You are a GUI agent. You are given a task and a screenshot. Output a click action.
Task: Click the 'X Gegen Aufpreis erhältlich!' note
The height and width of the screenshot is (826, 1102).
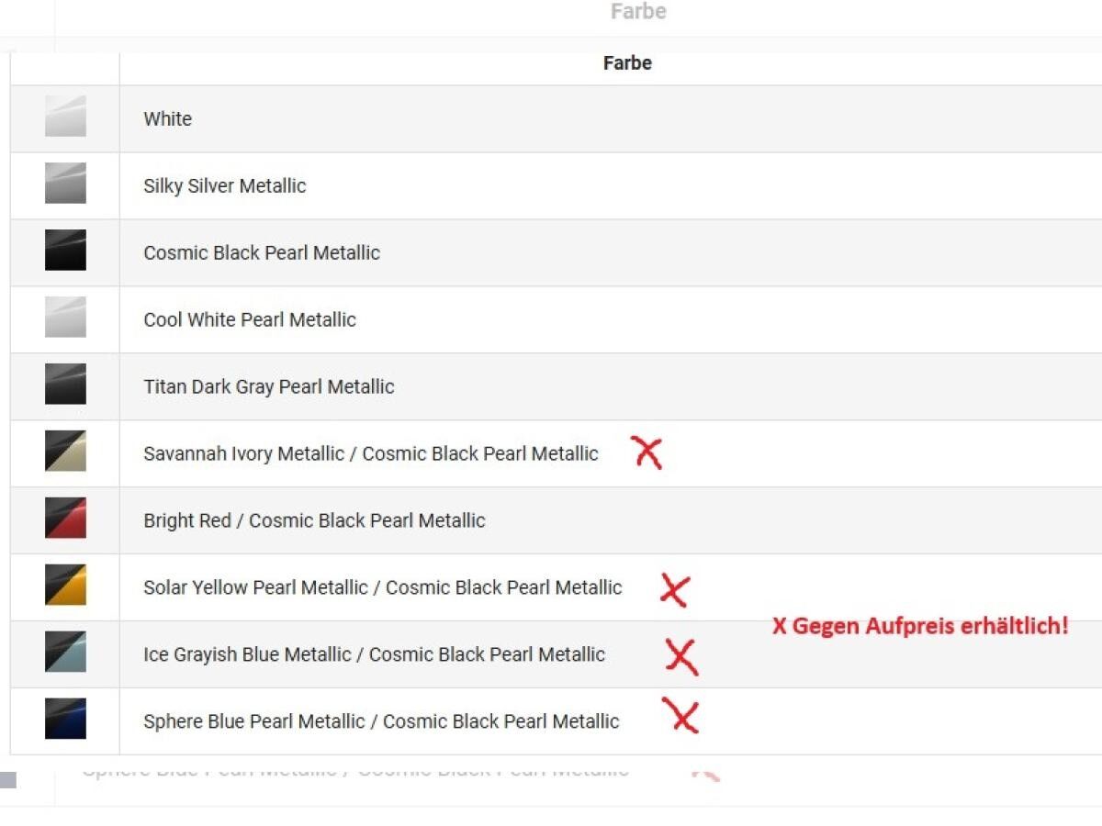pyautogui.click(x=920, y=627)
